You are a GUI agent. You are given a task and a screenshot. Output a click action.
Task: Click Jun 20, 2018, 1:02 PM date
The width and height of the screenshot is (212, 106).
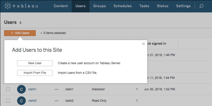click(160, 89)
